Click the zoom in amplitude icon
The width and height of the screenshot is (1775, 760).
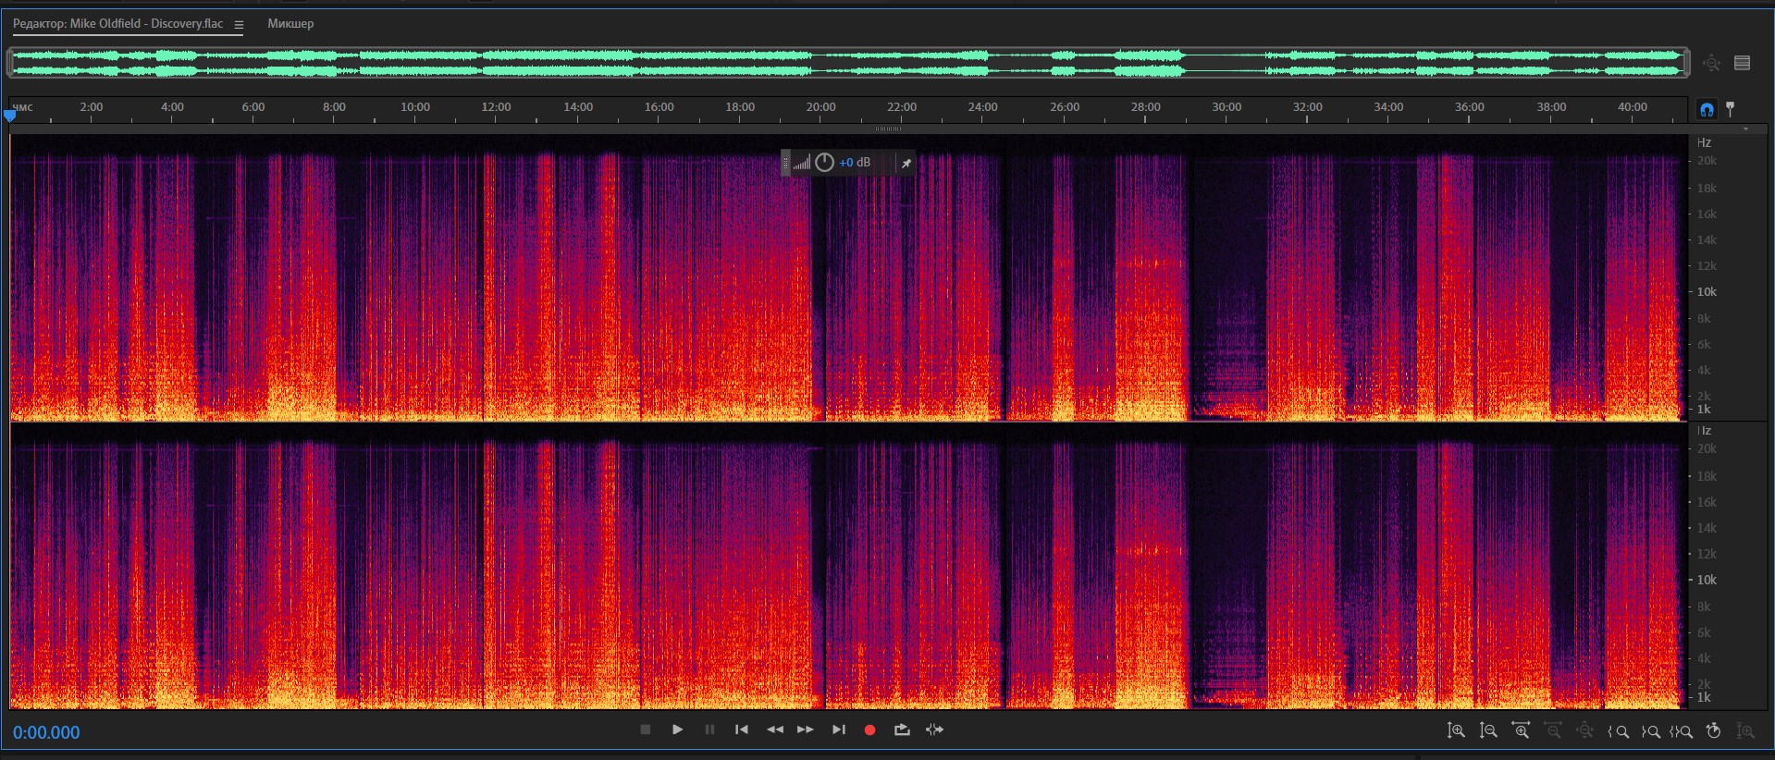pyautogui.click(x=1456, y=731)
